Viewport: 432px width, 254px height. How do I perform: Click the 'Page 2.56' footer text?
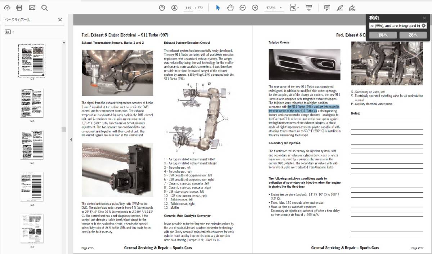pos(88,248)
